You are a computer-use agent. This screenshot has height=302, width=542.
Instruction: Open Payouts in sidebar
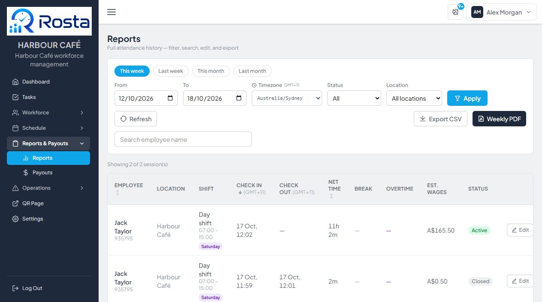(x=48, y=173)
